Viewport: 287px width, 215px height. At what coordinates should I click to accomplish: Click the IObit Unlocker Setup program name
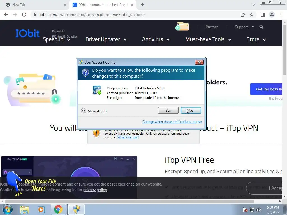tap(150, 88)
